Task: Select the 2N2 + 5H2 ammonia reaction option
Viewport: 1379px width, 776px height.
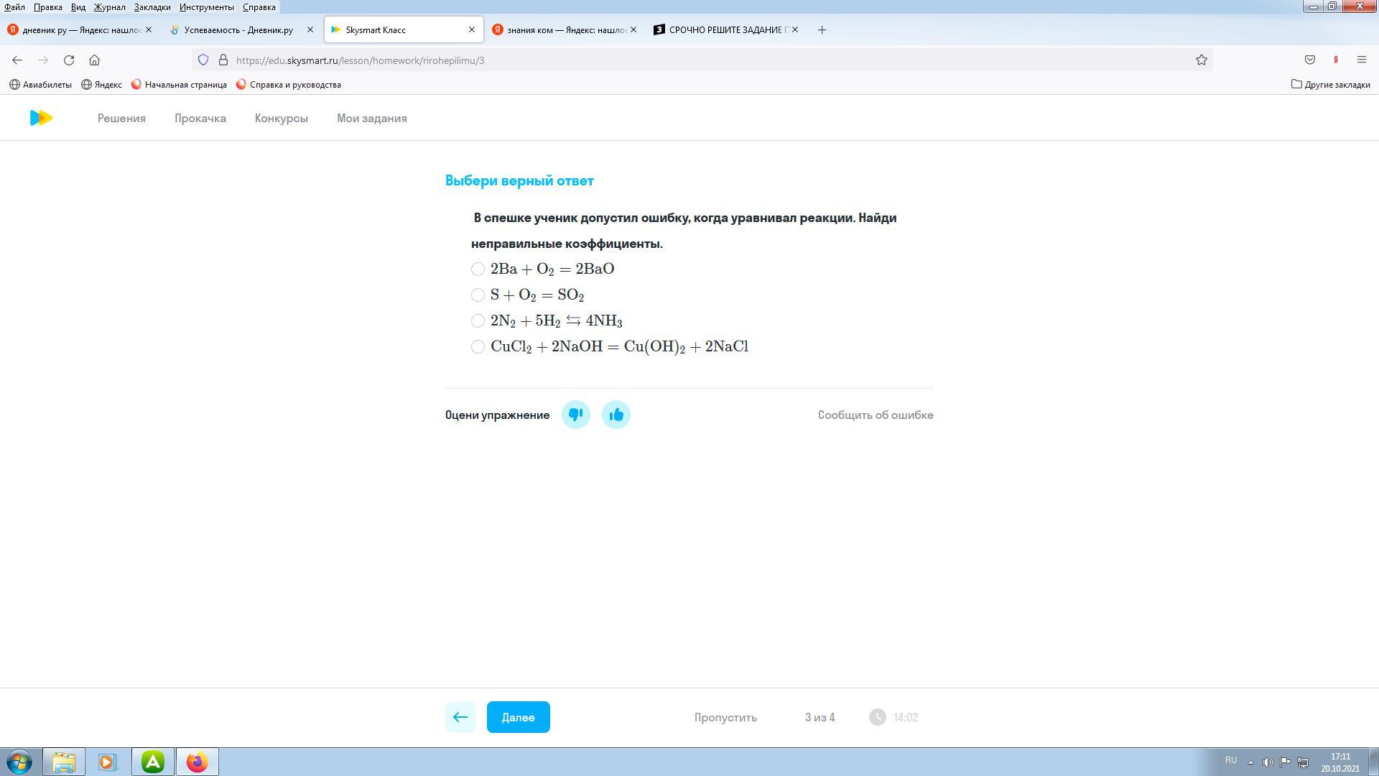Action: click(x=478, y=320)
